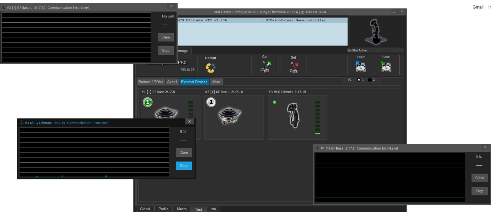Viewport: 491px width, 212px height.
Task: Click the Restart device icon
Action: pyautogui.click(x=210, y=68)
